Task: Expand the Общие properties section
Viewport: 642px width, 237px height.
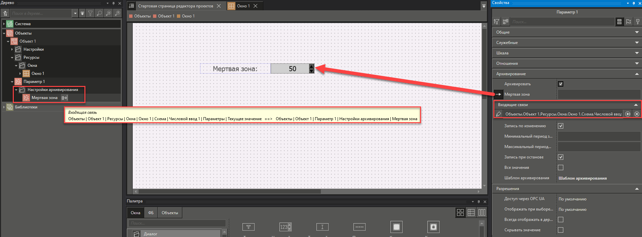Action: coord(566,32)
